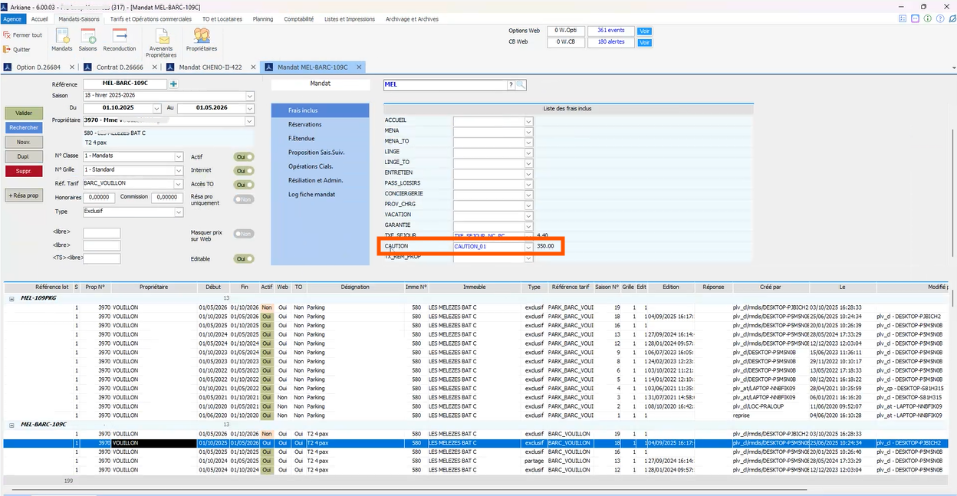Enable Masquer prix sur Web
This screenshot has height=496, width=957.
[x=244, y=234]
